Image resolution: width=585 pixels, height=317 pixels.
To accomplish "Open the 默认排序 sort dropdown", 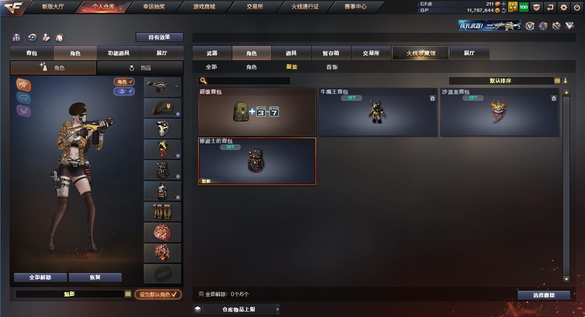I will click(501, 81).
